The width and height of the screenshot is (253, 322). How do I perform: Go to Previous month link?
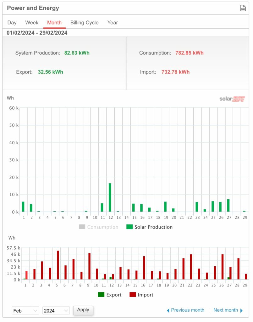click(x=188, y=310)
